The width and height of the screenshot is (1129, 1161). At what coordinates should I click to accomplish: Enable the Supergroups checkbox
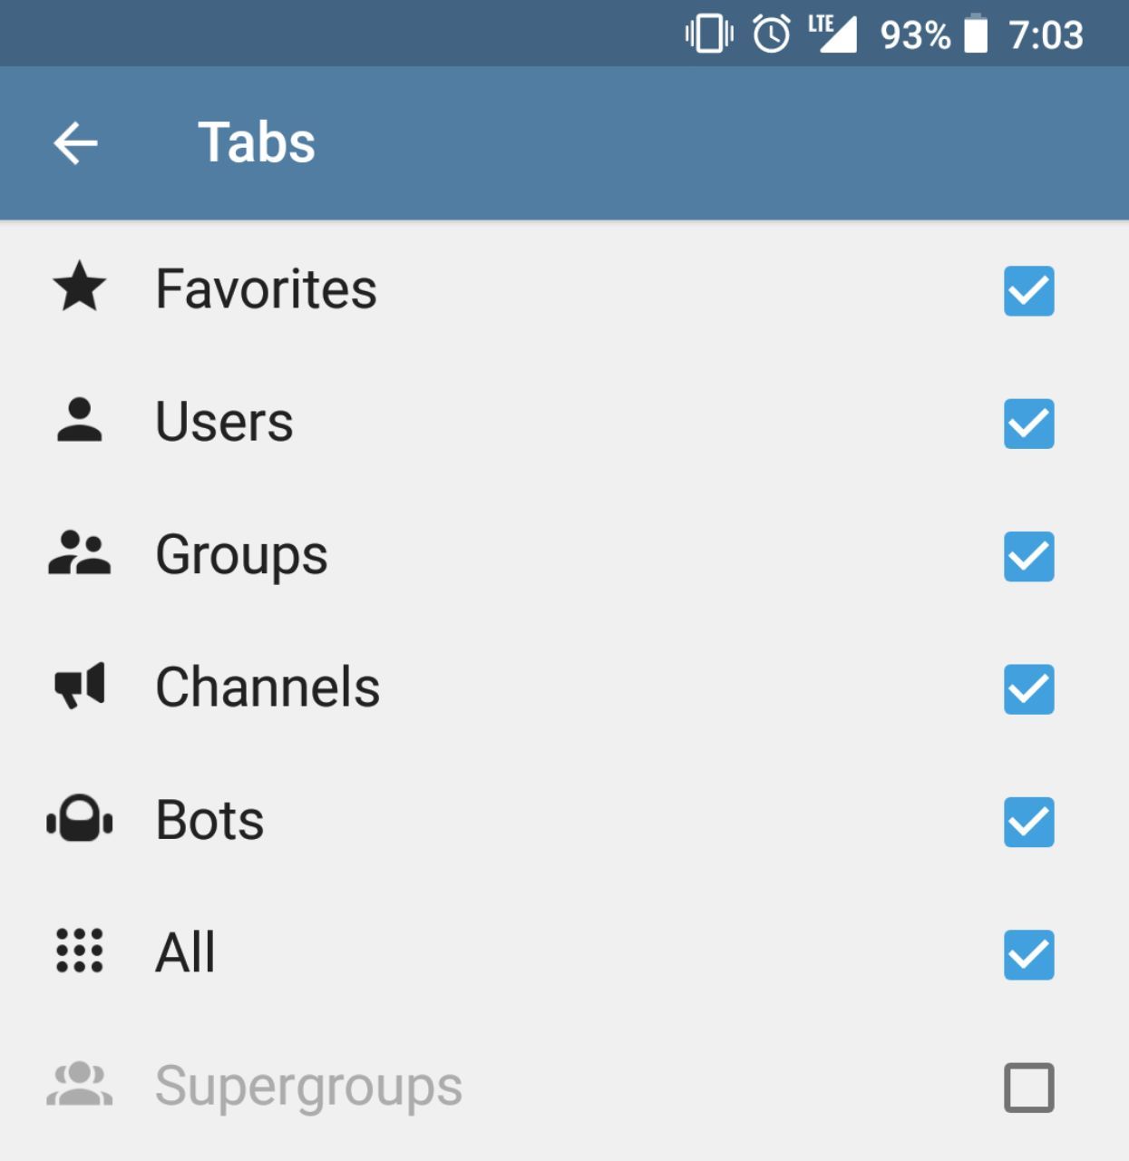1028,1087
